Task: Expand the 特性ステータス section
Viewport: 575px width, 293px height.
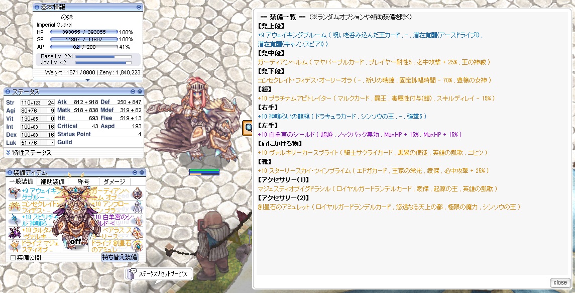Action: click(x=9, y=153)
